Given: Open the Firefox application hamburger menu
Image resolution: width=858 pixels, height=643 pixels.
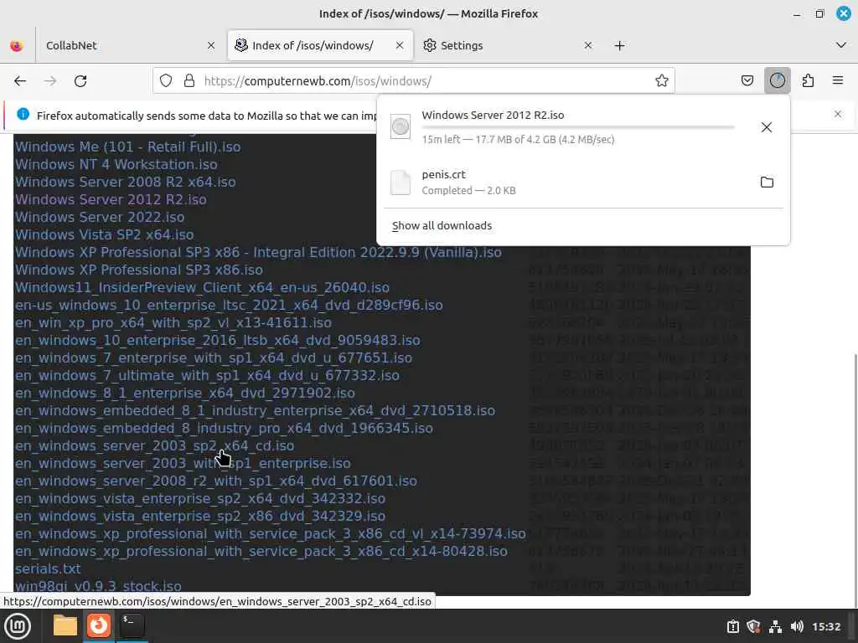Looking at the screenshot, I should 838,81.
